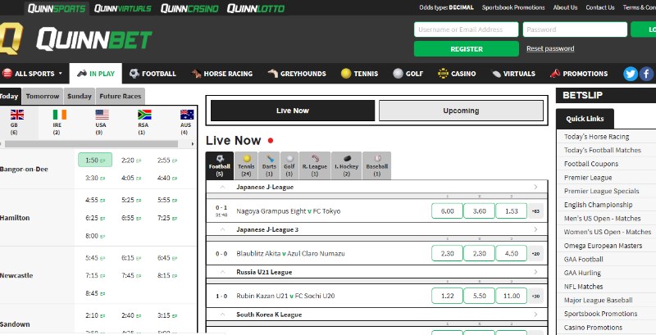Open Japanese J-League 3 via right chevron
656x335 pixels.
(536, 229)
